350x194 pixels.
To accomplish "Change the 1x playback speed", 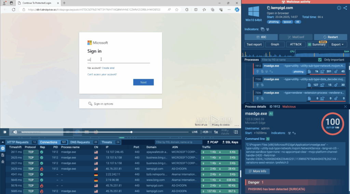I will pyautogui.click(x=216, y=132).
